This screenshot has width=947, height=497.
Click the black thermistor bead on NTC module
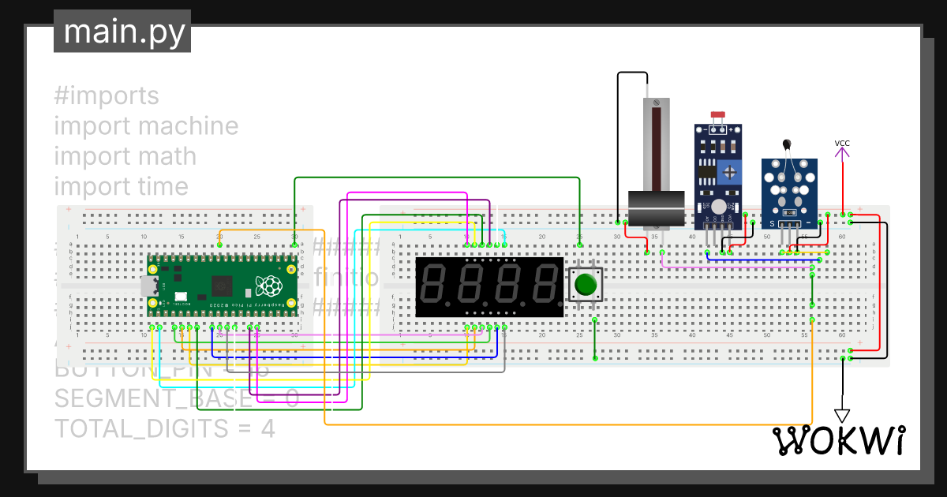(787, 144)
